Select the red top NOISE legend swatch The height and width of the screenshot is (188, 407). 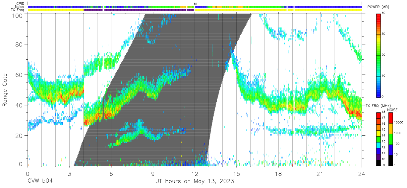390,118
